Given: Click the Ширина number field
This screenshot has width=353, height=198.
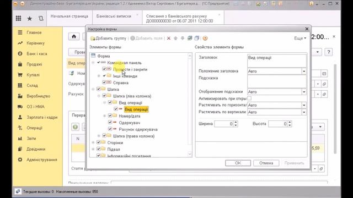Looking at the screenshot, I should tap(224, 124).
